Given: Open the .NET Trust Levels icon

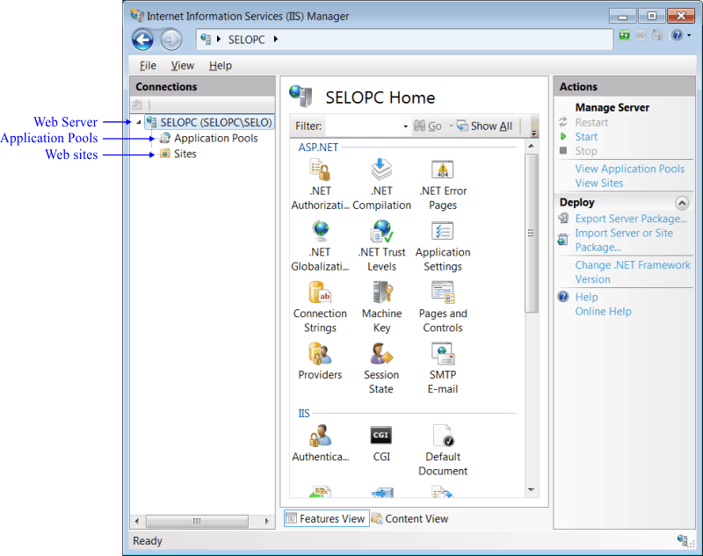Looking at the screenshot, I should click(x=381, y=231).
